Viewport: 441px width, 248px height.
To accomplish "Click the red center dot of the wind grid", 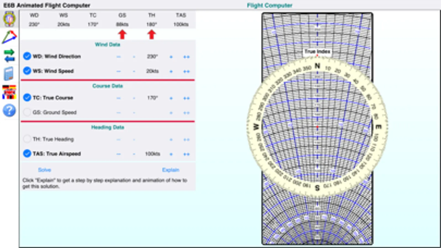I will [317, 127].
